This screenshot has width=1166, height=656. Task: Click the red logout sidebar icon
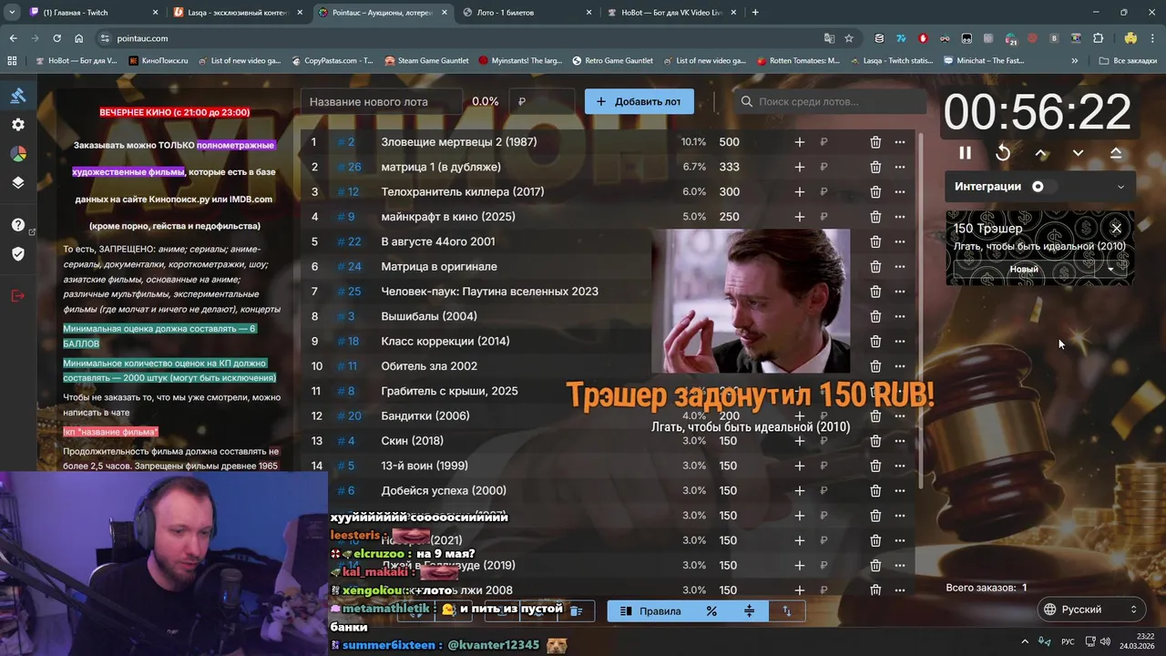tap(18, 296)
